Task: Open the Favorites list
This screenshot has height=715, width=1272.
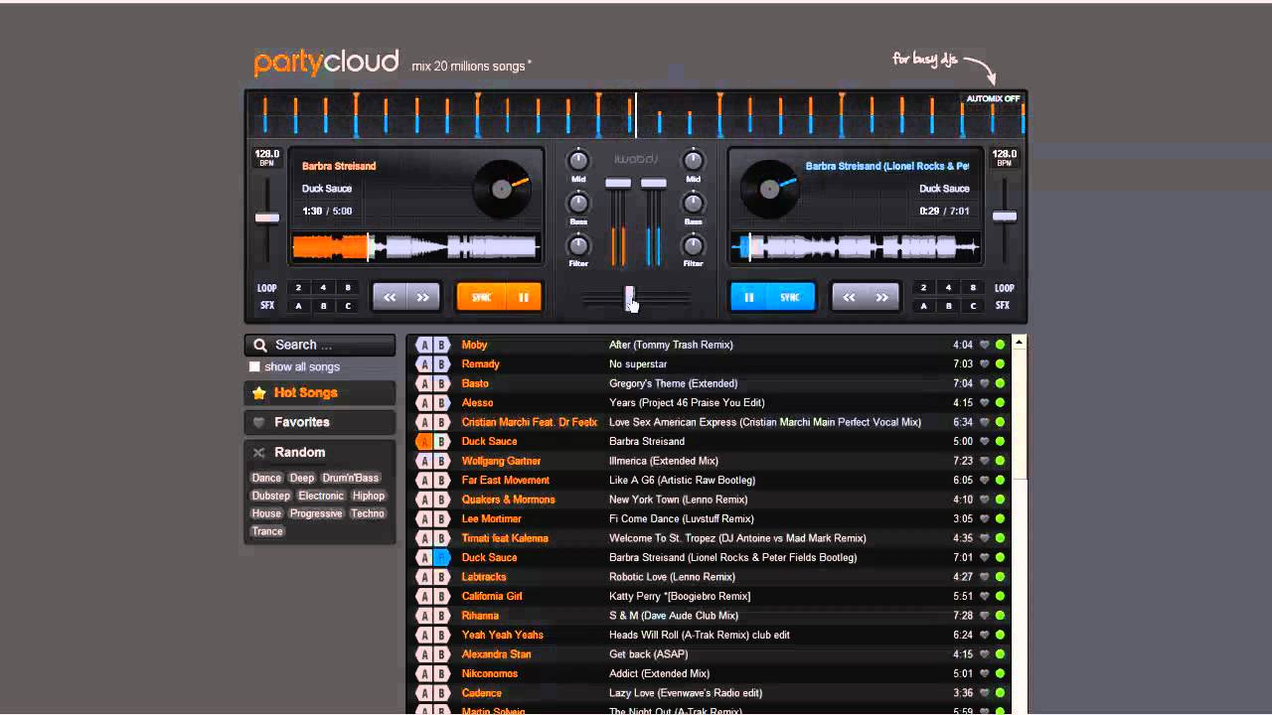Action: (320, 422)
